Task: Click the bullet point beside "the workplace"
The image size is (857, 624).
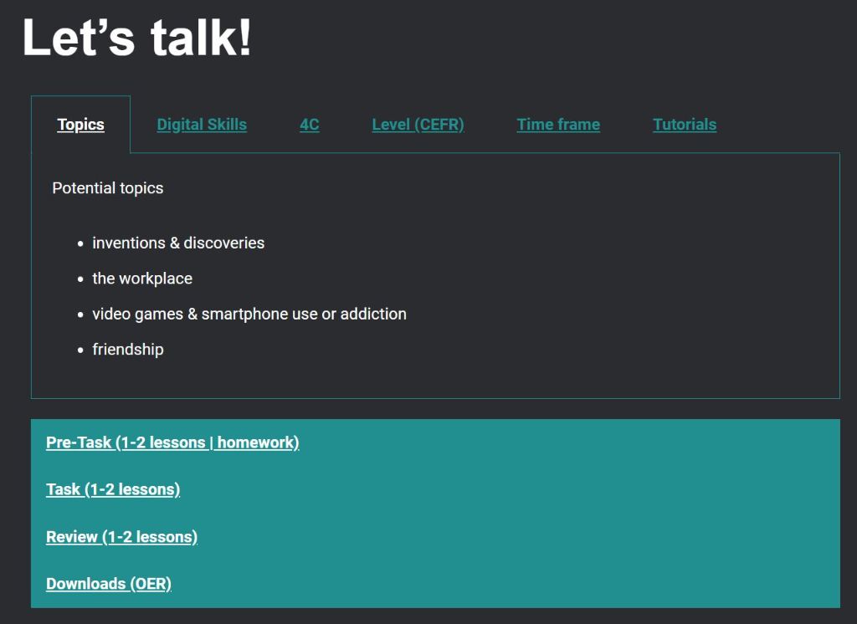Action: (81, 279)
